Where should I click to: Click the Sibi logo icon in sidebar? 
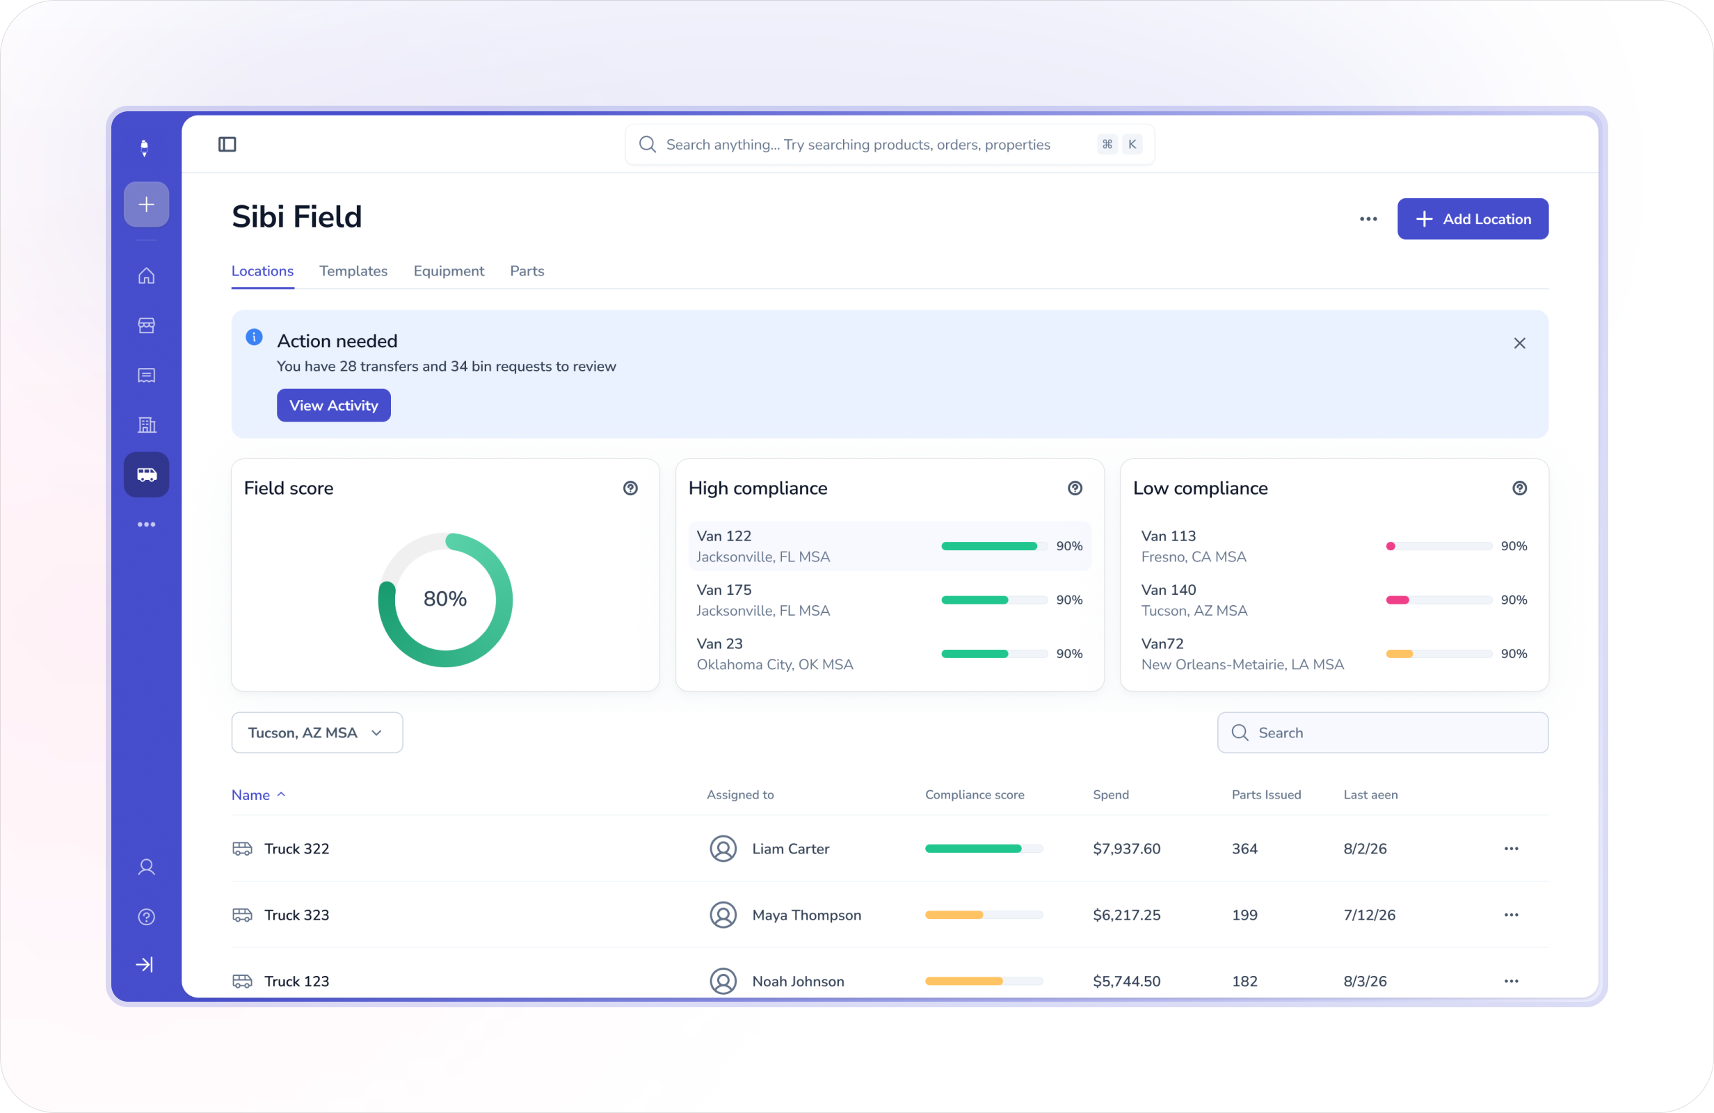pyautogui.click(x=145, y=147)
